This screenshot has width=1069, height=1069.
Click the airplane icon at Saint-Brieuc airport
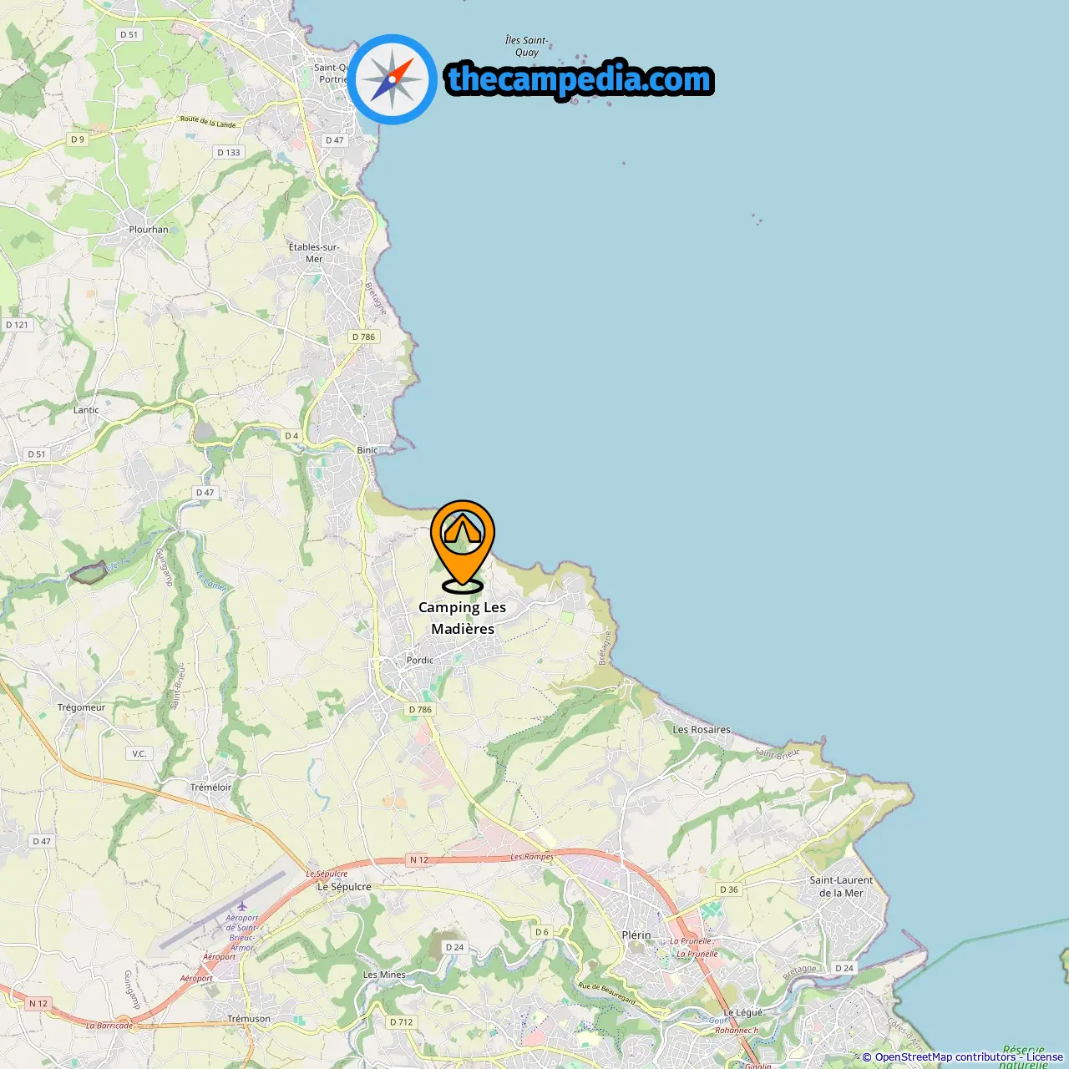click(x=242, y=906)
